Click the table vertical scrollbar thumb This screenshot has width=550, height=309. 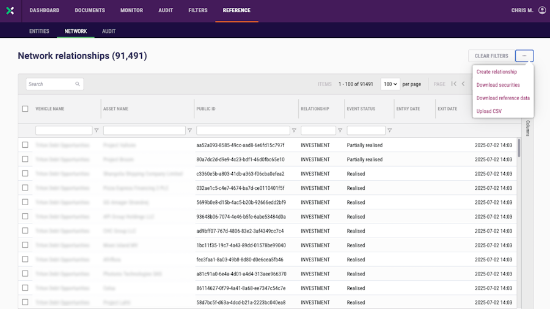click(x=519, y=148)
